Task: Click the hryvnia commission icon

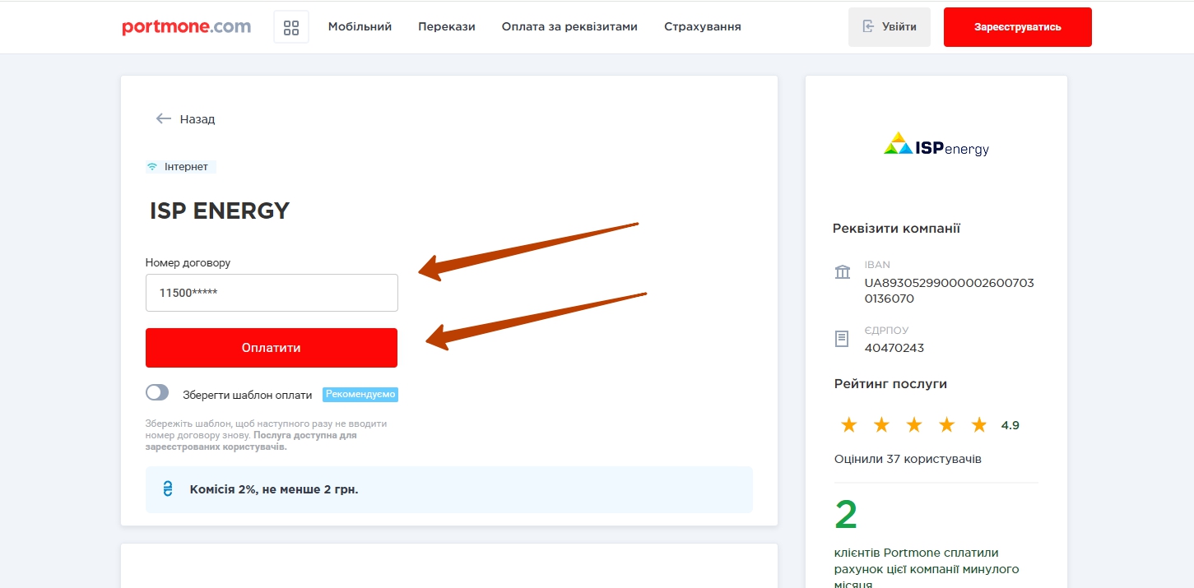Action: 168,489
